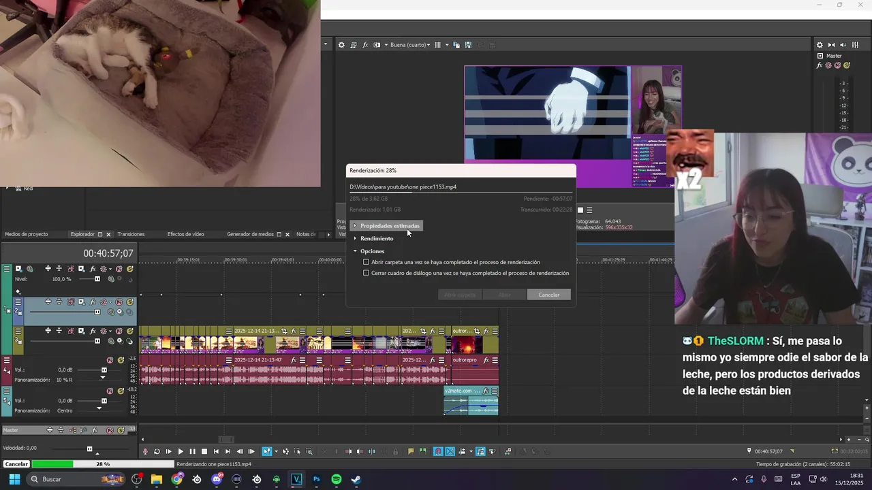
Task: Select the Envelope edit tool
Action: pyautogui.click(x=285, y=451)
